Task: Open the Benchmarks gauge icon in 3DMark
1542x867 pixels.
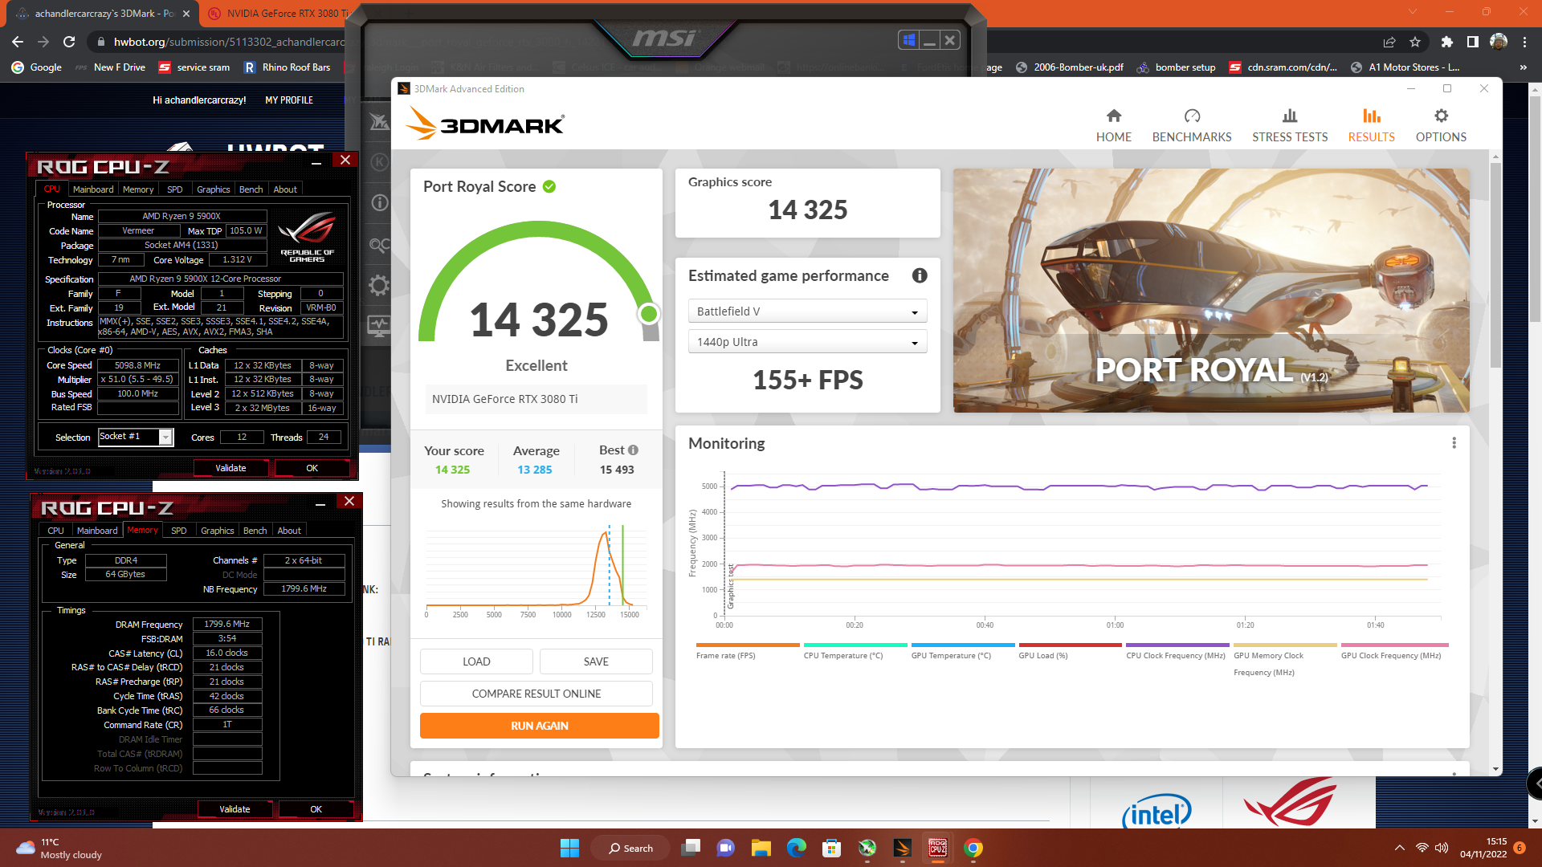Action: 1192,116
